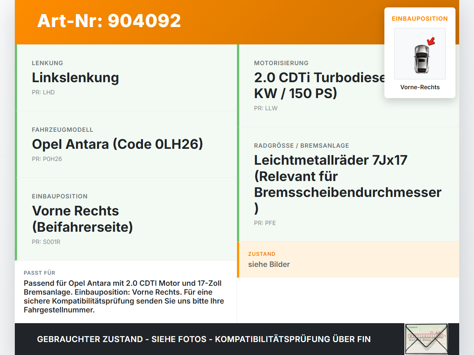474x355 pixels.
Task: Click the MOTORISIERUNG label
Action: point(281,63)
